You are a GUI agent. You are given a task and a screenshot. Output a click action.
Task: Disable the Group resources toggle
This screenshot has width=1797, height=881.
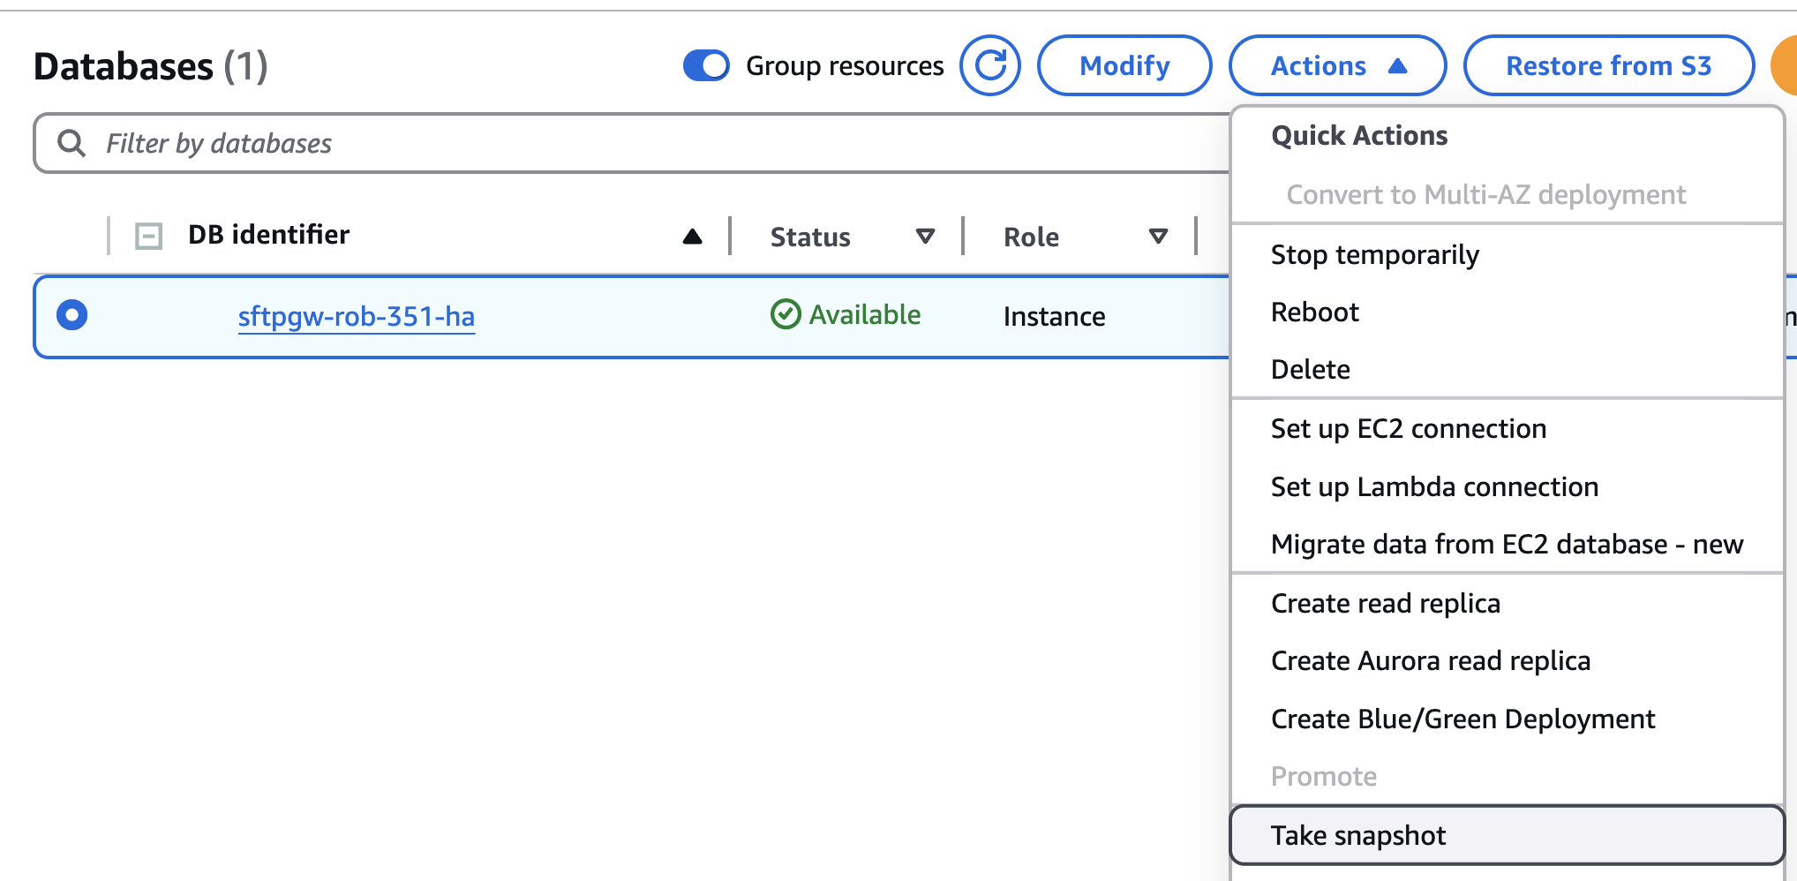705,65
